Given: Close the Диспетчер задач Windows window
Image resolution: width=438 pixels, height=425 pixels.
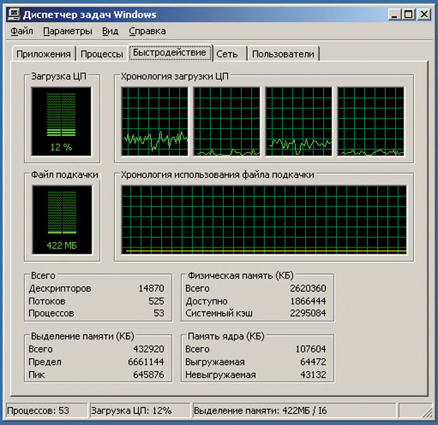Looking at the screenshot, I should pyautogui.click(x=424, y=14).
